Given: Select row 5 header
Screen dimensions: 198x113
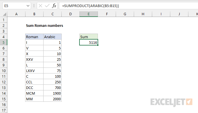Looking at the screenshot, I should coord(3,42).
